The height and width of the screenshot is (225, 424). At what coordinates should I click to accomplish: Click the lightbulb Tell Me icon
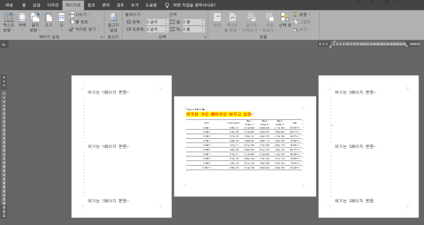pos(167,5)
